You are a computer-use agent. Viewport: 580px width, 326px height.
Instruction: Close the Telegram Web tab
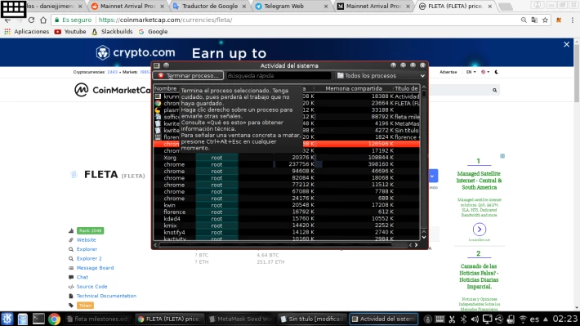326,7
